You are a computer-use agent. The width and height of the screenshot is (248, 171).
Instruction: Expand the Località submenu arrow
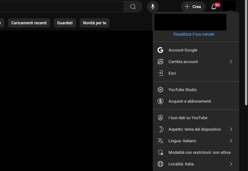click(x=231, y=164)
